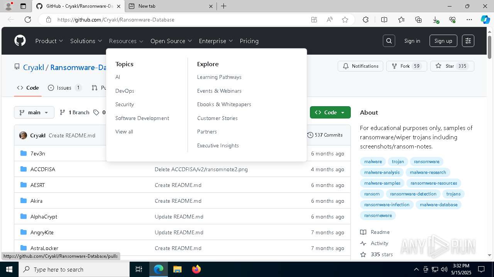Click the Sign in link
The image size is (494, 277).
point(412,41)
